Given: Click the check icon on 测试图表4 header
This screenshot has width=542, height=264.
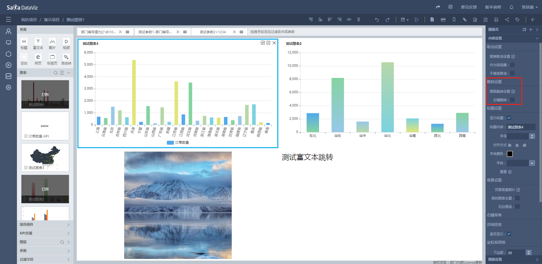Looking at the screenshot, I should [263, 43].
